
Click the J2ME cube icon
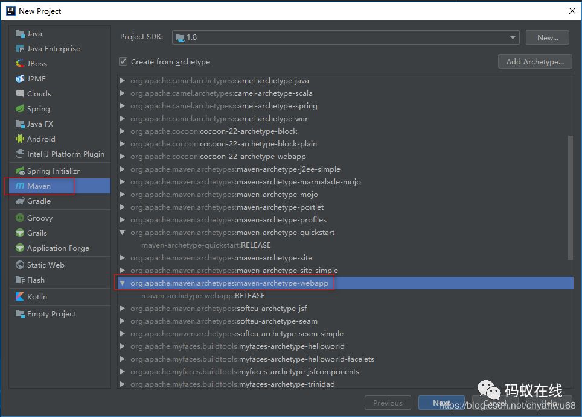[20, 79]
